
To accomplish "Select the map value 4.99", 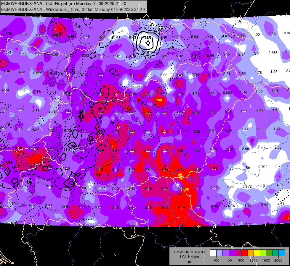I will pyautogui.click(x=9, y=34).
